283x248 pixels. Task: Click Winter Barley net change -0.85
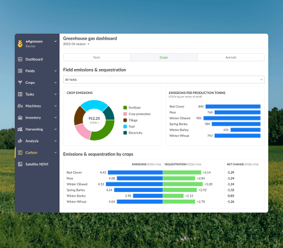231,196
